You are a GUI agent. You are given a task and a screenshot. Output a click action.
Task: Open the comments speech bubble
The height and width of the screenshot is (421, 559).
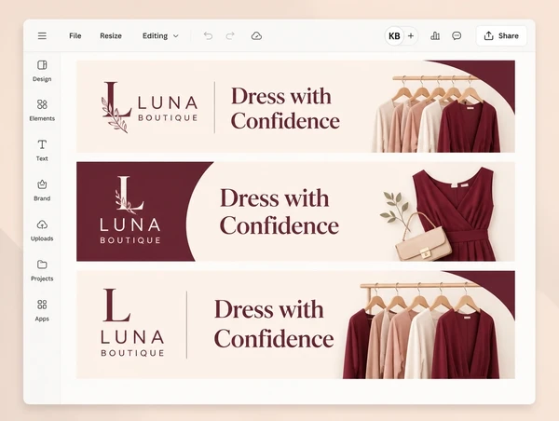(457, 35)
